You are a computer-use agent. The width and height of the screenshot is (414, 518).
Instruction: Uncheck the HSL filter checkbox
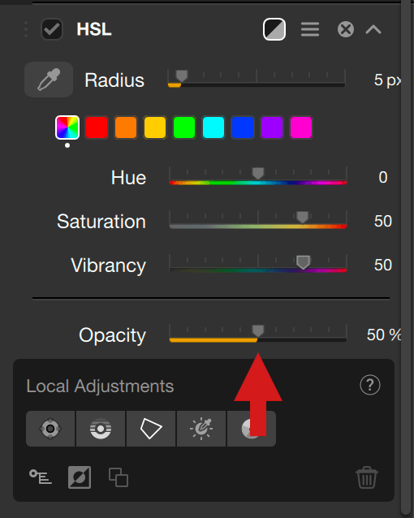click(52, 29)
